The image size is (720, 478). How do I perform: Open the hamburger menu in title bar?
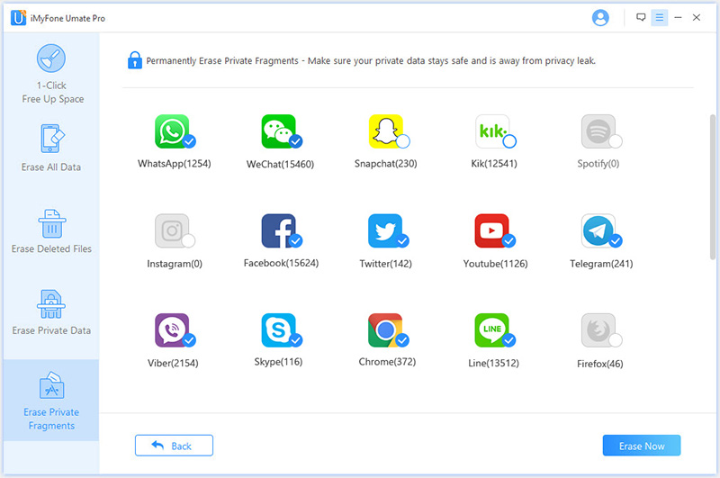click(x=660, y=17)
